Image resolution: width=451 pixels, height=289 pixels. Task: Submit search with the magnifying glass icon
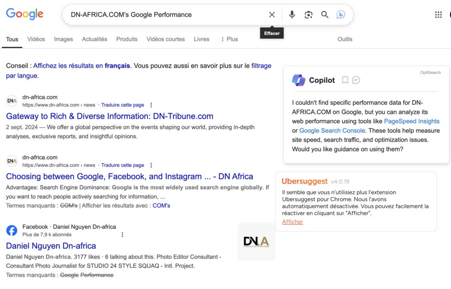coord(325,15)
